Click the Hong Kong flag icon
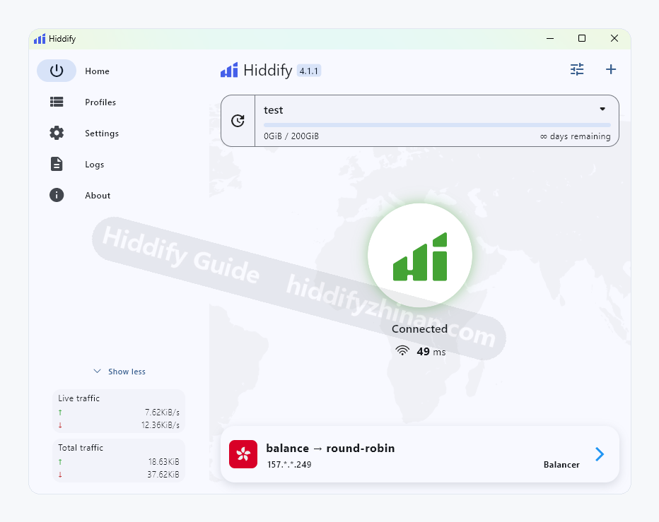 tap(243, 454)
